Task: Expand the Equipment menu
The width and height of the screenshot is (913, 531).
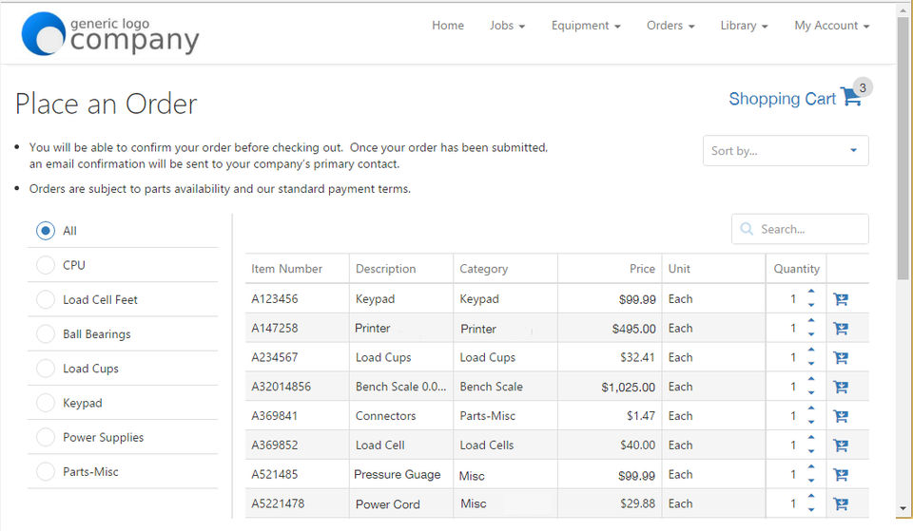Action: point(586,26)
